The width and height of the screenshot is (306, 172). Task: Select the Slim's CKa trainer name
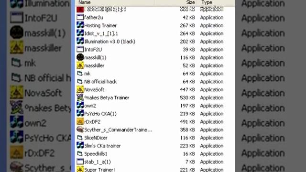point(102,146)
